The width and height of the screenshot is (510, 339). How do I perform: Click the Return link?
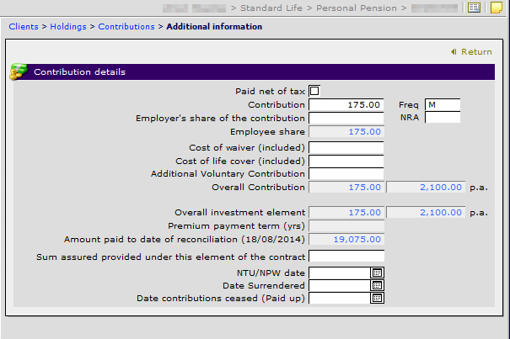(x=476, y=52)
